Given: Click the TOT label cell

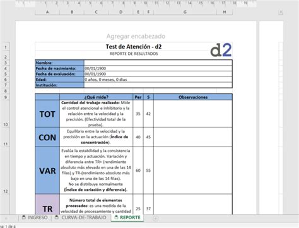Looking at the screenshot, I should click(x=47, y=114).
